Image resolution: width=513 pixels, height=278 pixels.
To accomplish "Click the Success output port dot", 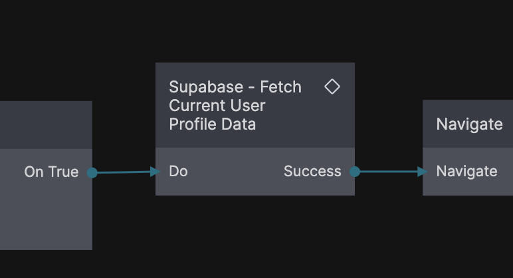I will coord(355,172).
